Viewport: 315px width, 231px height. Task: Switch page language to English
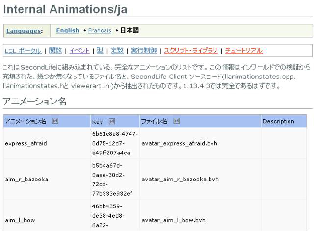[67, 30]
